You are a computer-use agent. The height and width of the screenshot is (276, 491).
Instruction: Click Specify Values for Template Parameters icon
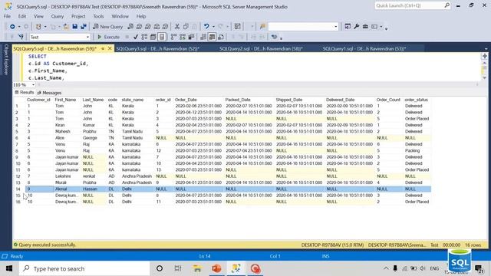(275, 37)
